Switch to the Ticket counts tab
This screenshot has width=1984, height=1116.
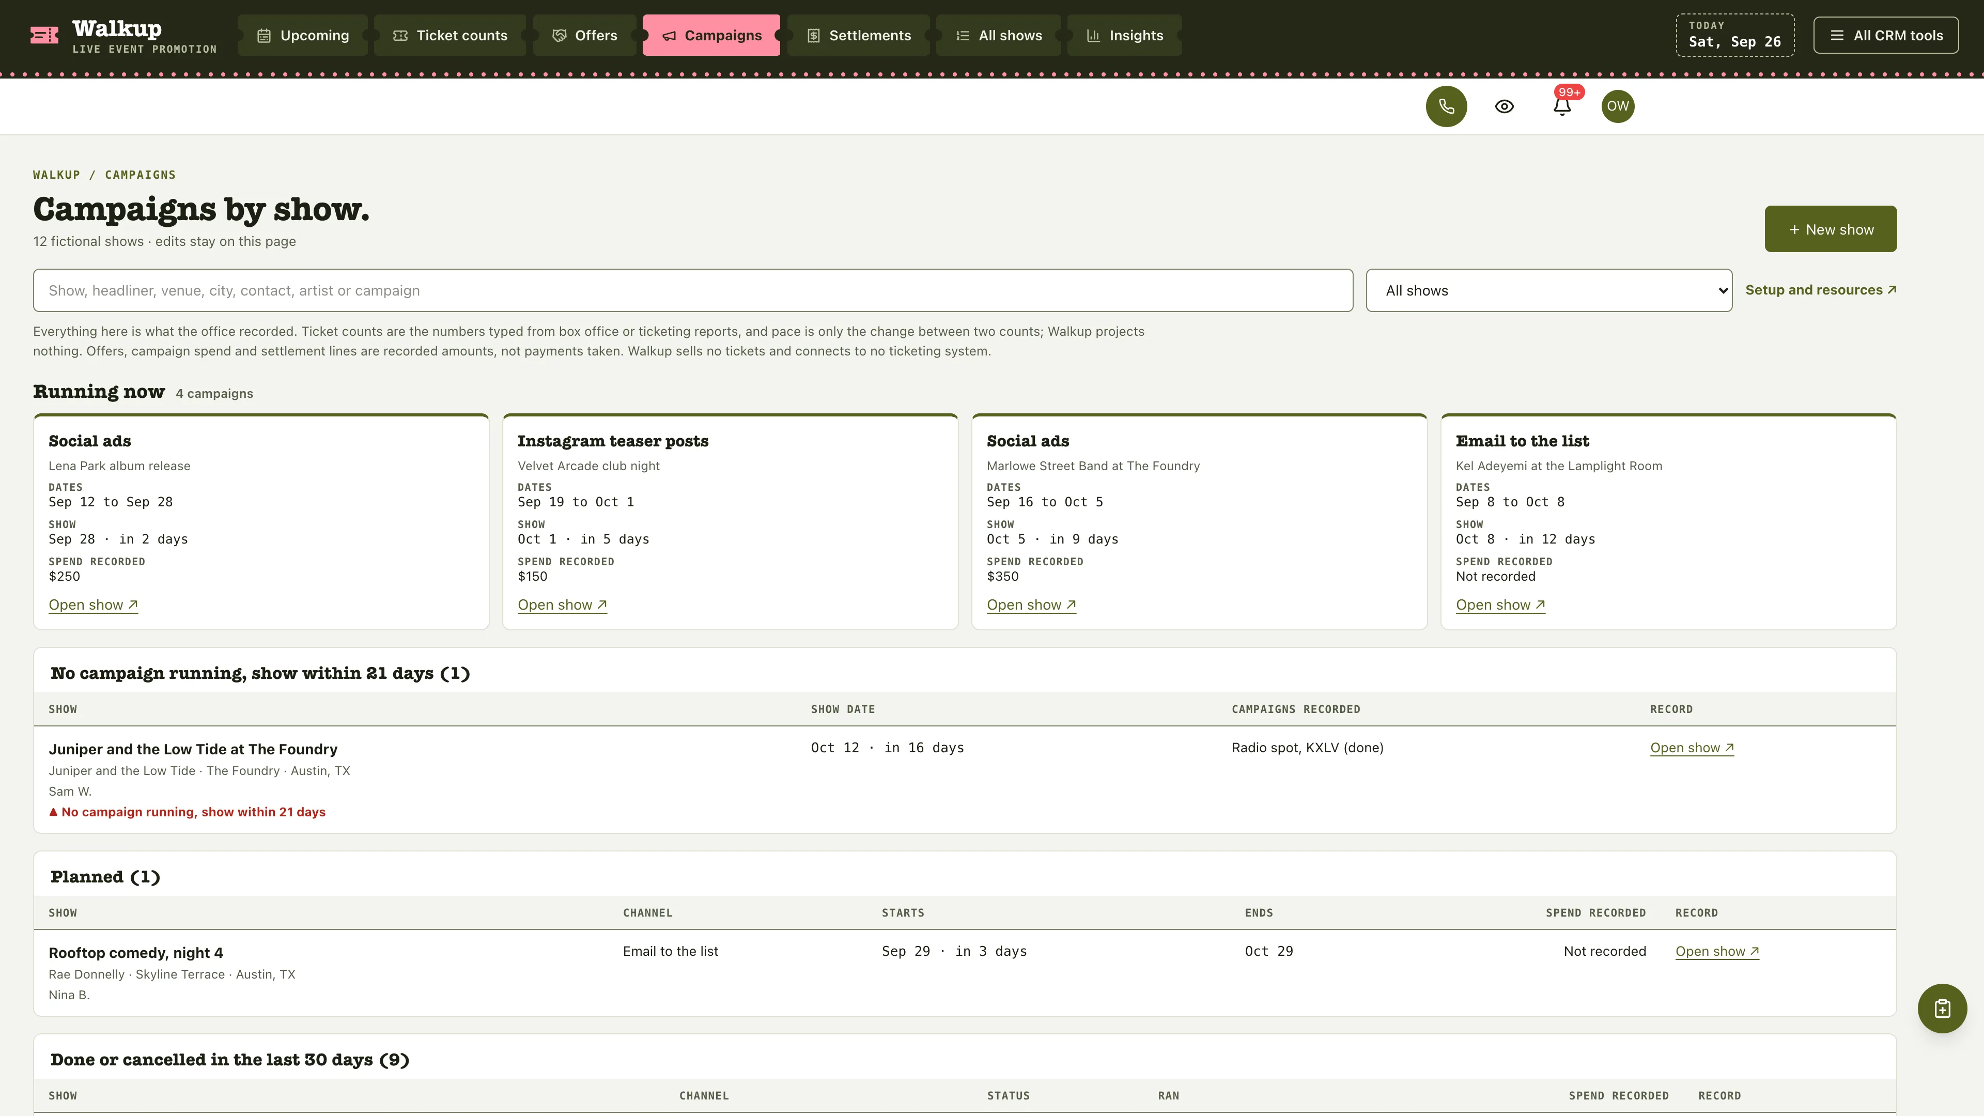(450, 36)
